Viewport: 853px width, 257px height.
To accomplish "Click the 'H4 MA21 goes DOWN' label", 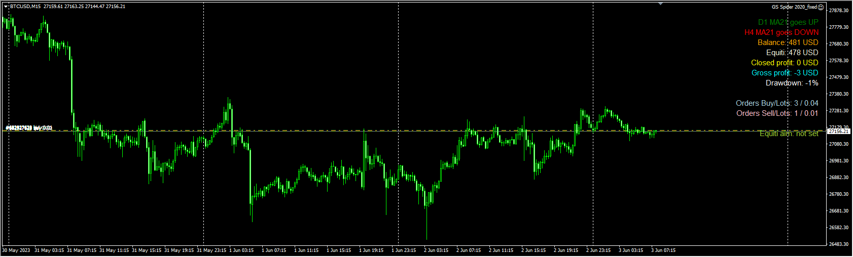I will (781, 32).
